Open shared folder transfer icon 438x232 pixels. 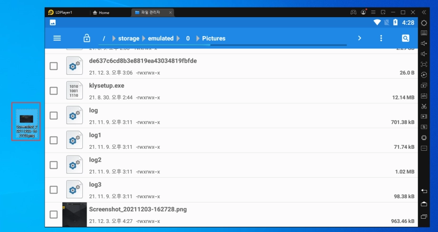[424, 127]
